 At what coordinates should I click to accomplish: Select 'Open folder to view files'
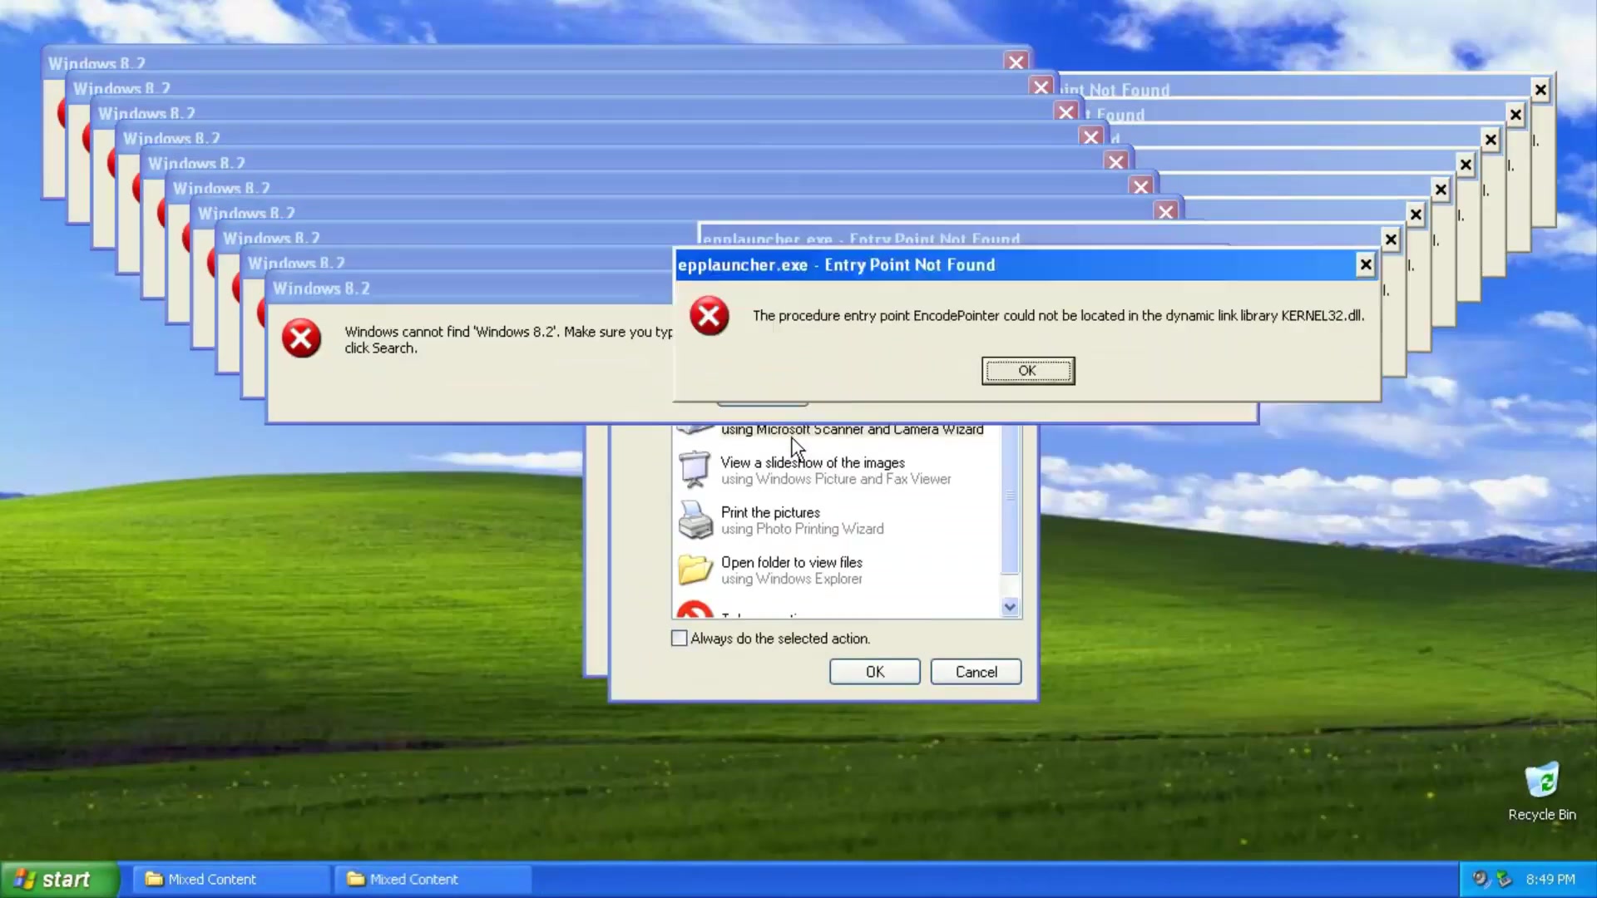tap(791, 562)
